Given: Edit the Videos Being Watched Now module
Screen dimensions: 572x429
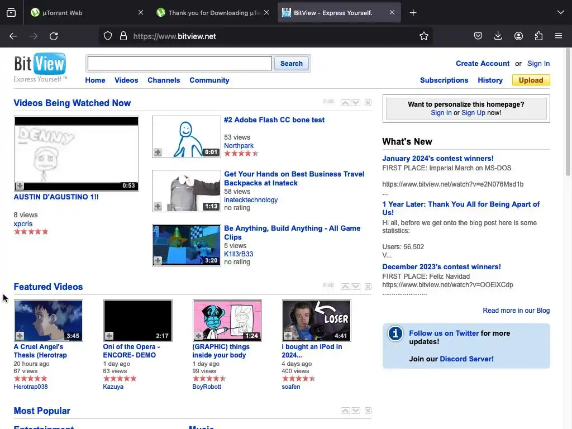Looking at the screenshot, I should 328,102.
